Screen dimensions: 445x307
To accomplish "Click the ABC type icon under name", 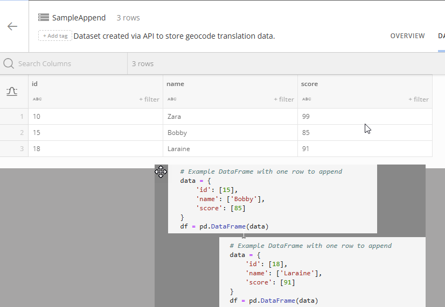I will coord(172,99).
